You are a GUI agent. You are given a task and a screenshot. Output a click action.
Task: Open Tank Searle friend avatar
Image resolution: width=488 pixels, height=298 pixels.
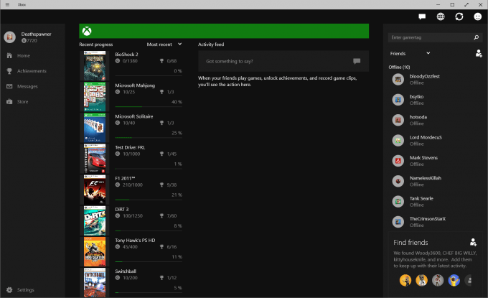[x=398, y=202]
